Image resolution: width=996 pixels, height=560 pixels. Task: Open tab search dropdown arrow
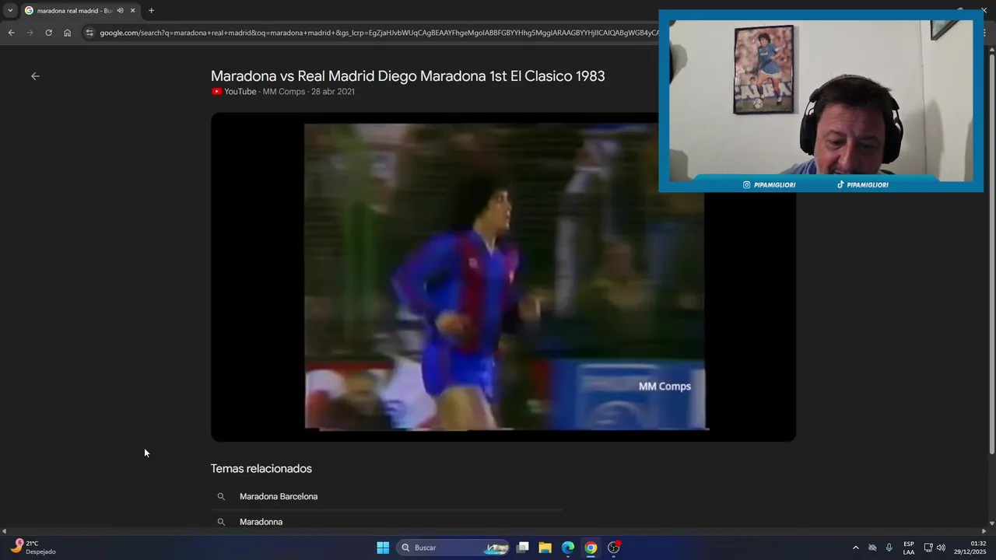[x=10, y=11]
